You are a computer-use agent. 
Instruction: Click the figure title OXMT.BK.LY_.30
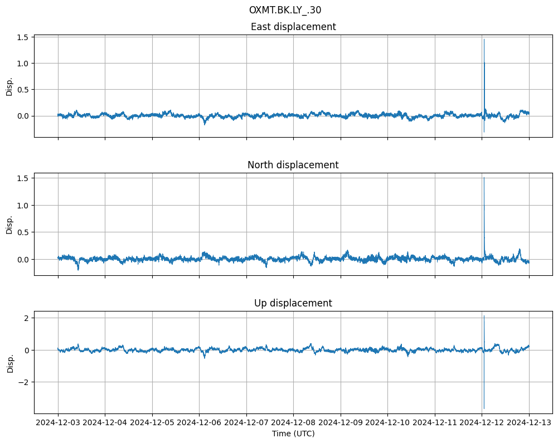(285, 10)
